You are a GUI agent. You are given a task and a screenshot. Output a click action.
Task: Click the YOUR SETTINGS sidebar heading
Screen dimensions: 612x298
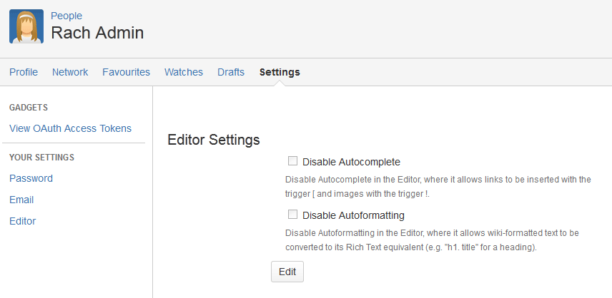[41, 158]
